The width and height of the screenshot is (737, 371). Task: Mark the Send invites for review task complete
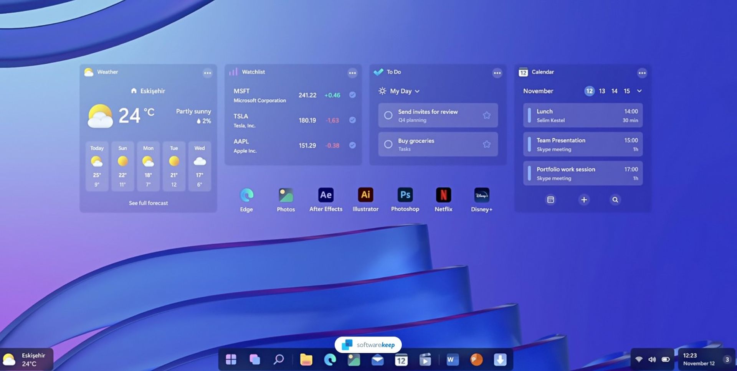(x=388, y=115)
